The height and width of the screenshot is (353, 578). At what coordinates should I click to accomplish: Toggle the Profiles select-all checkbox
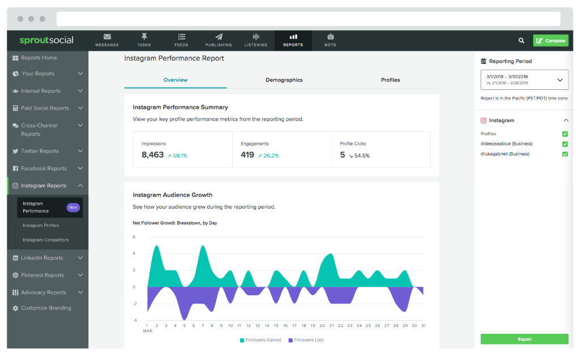click(565, 134)
